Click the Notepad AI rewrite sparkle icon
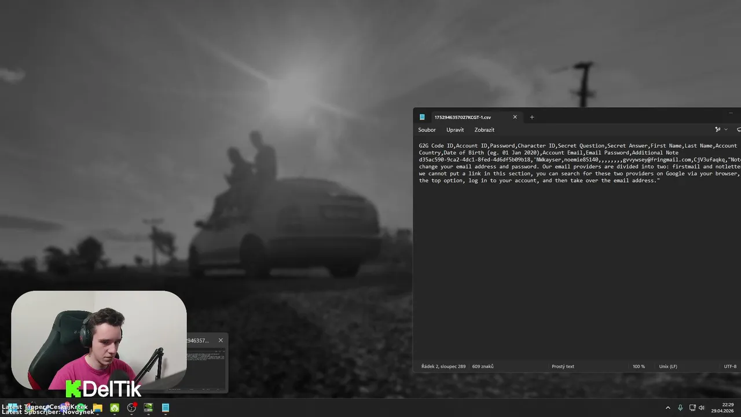Viewport: 741px width, 417px height. (x=718, y=130)
